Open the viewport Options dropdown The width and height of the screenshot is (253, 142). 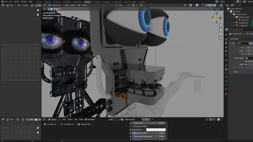coord(218,9)
